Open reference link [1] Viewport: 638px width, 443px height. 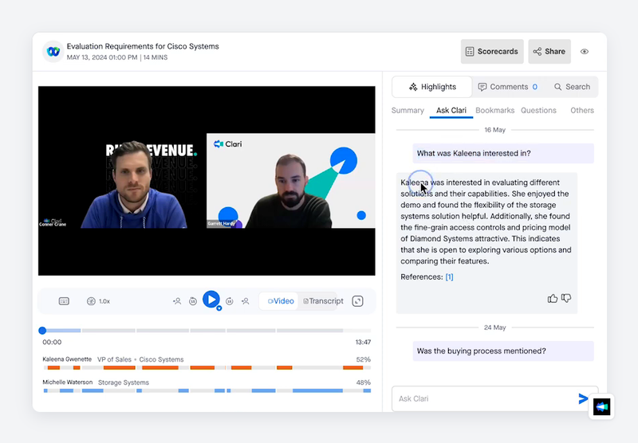point(449,277)
